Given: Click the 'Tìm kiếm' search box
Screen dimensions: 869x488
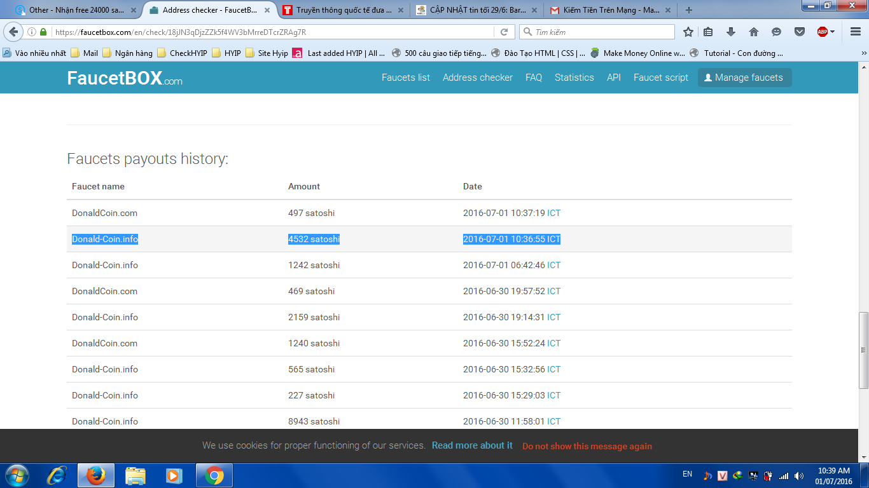Looking at the screenshot, I should pos(597,32).
